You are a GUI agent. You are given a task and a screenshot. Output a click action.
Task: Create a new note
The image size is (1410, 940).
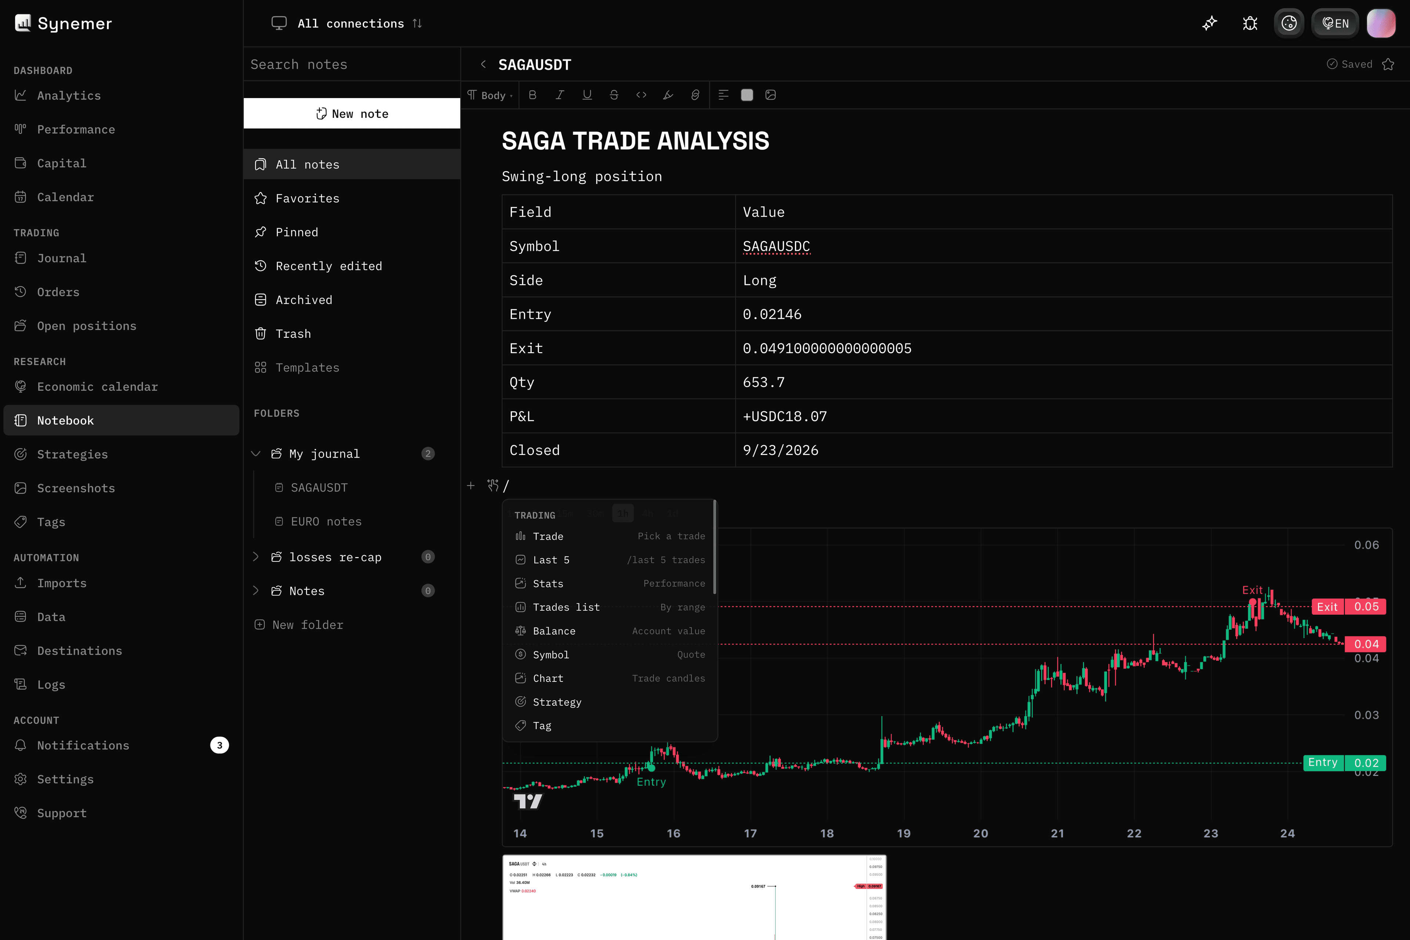point(352,113)
